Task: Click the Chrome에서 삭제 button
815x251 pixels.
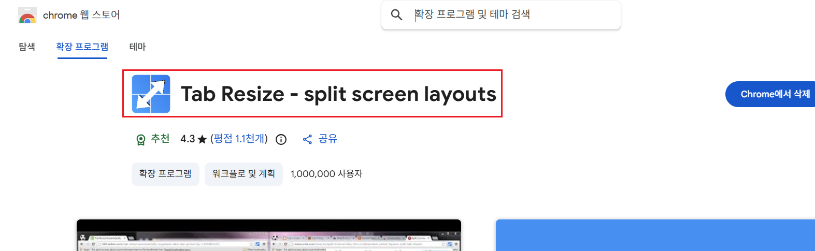Action: 770,94
